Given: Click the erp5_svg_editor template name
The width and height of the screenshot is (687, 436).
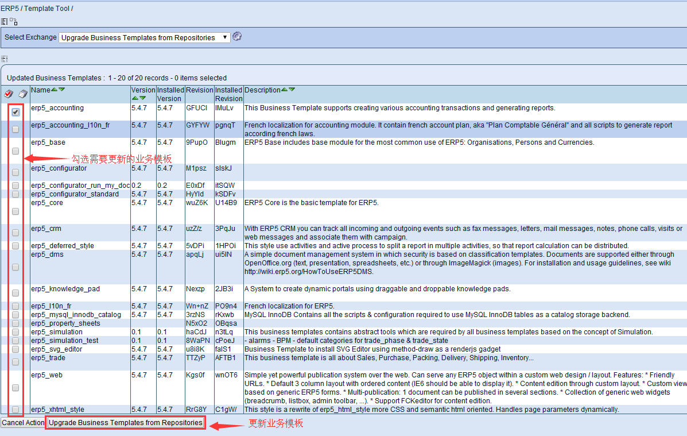Looking at the screenshot, I should [56, 349].
